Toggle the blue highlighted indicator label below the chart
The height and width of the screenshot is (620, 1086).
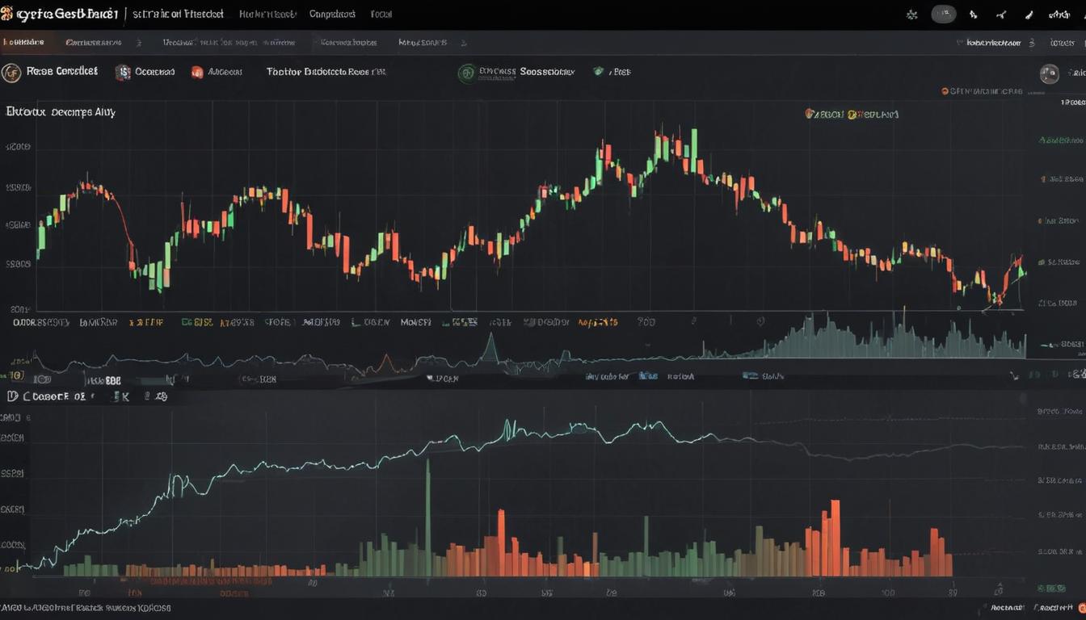[647, 375]
